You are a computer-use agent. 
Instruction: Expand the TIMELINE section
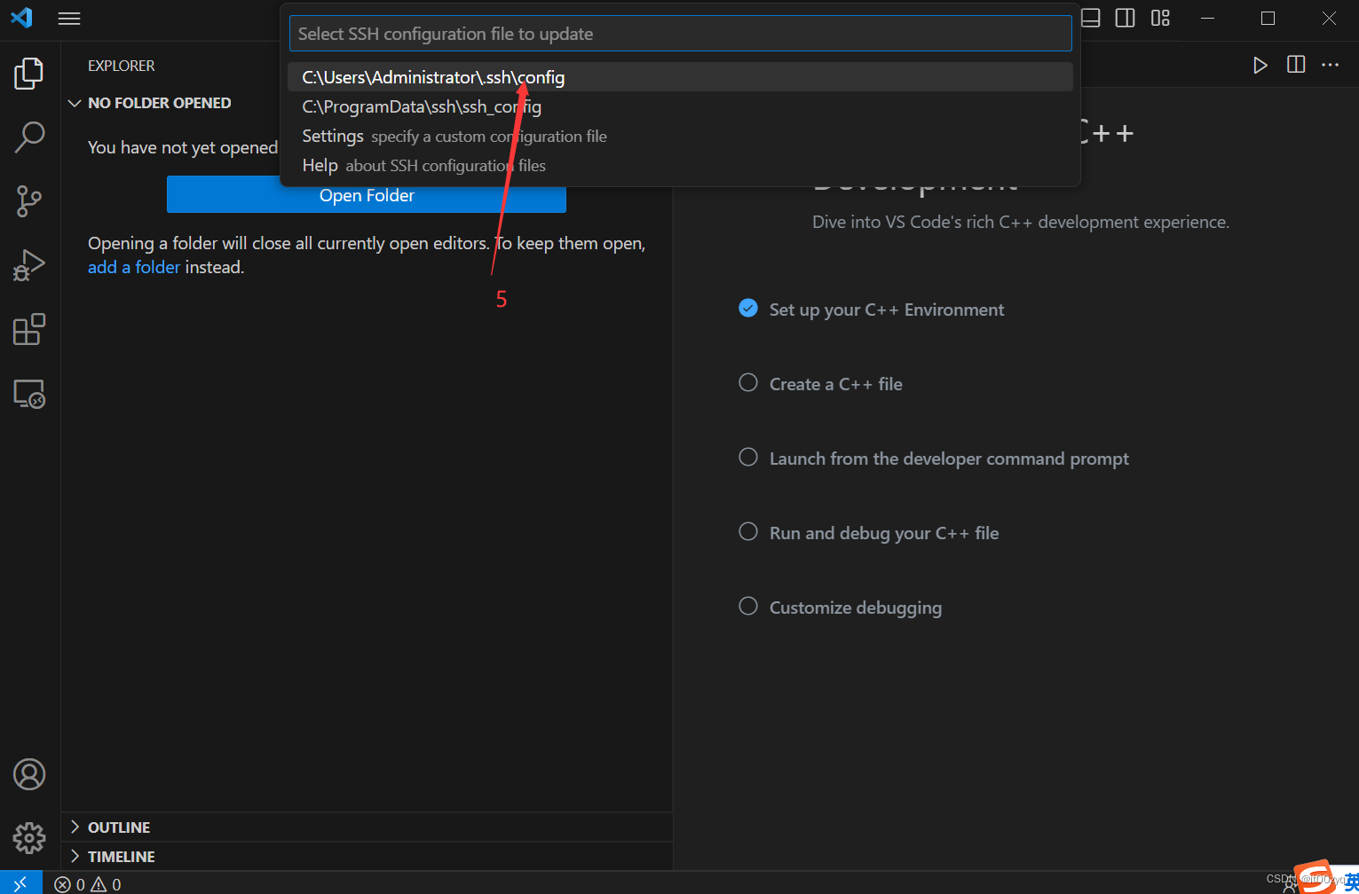click(367, 857)
